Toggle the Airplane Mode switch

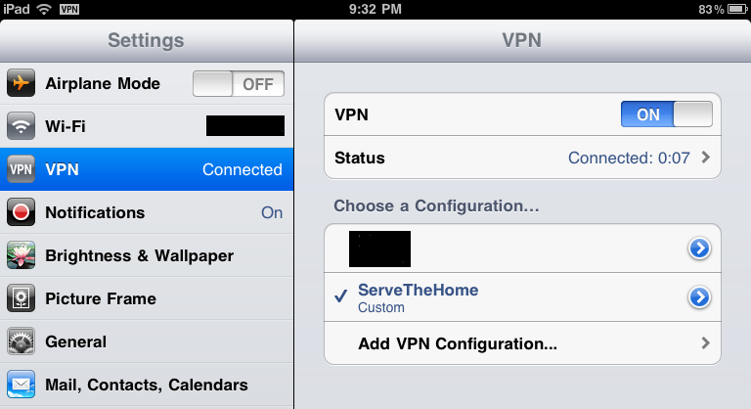click(x=239, y=84)
